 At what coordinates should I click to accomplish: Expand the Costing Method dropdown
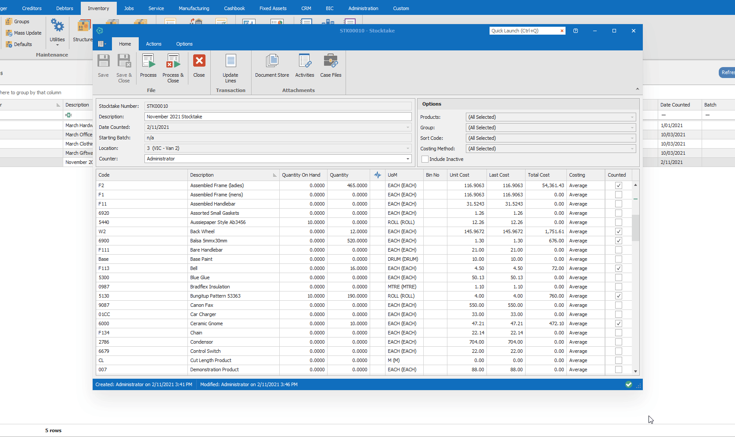632,149
